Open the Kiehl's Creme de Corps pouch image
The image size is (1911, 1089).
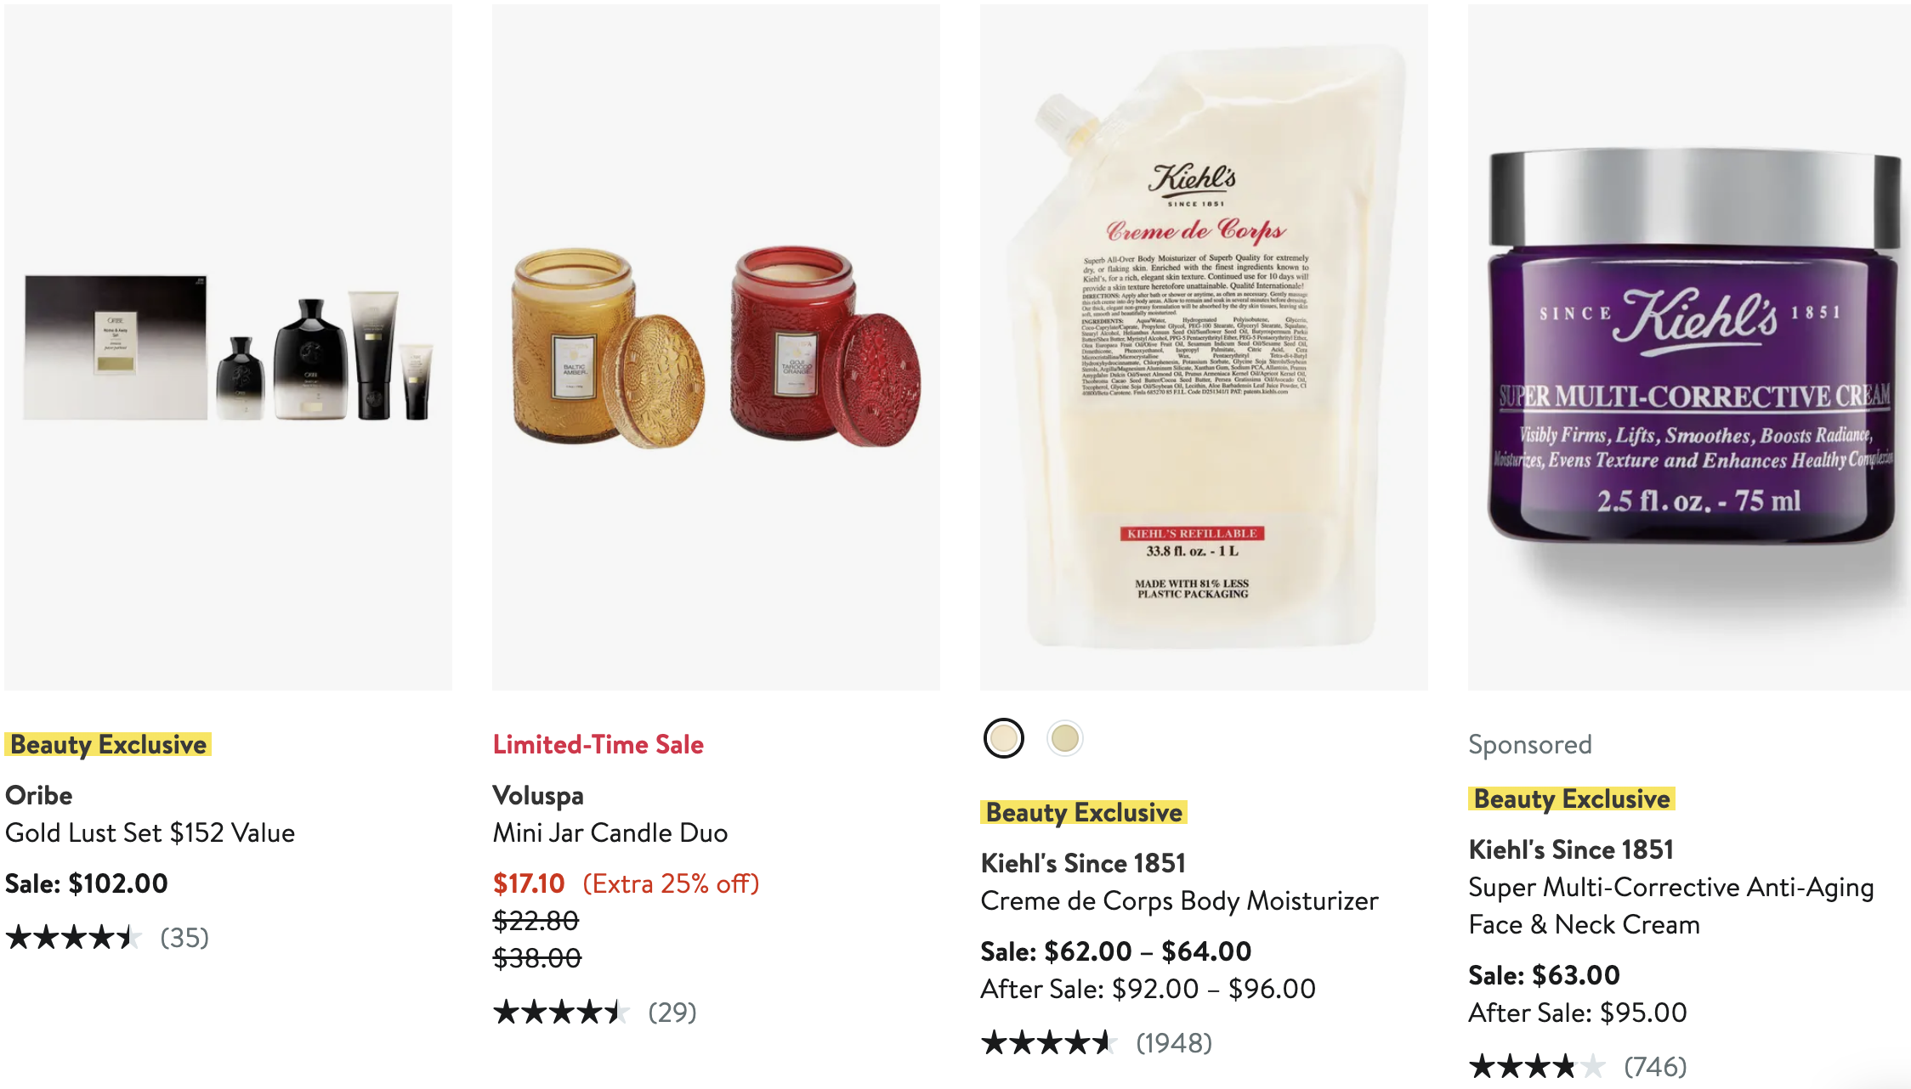[1204, 347]
